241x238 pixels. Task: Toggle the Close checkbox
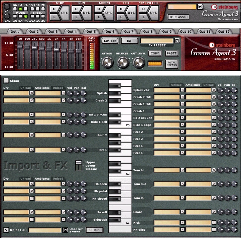[x=6, y=80]
